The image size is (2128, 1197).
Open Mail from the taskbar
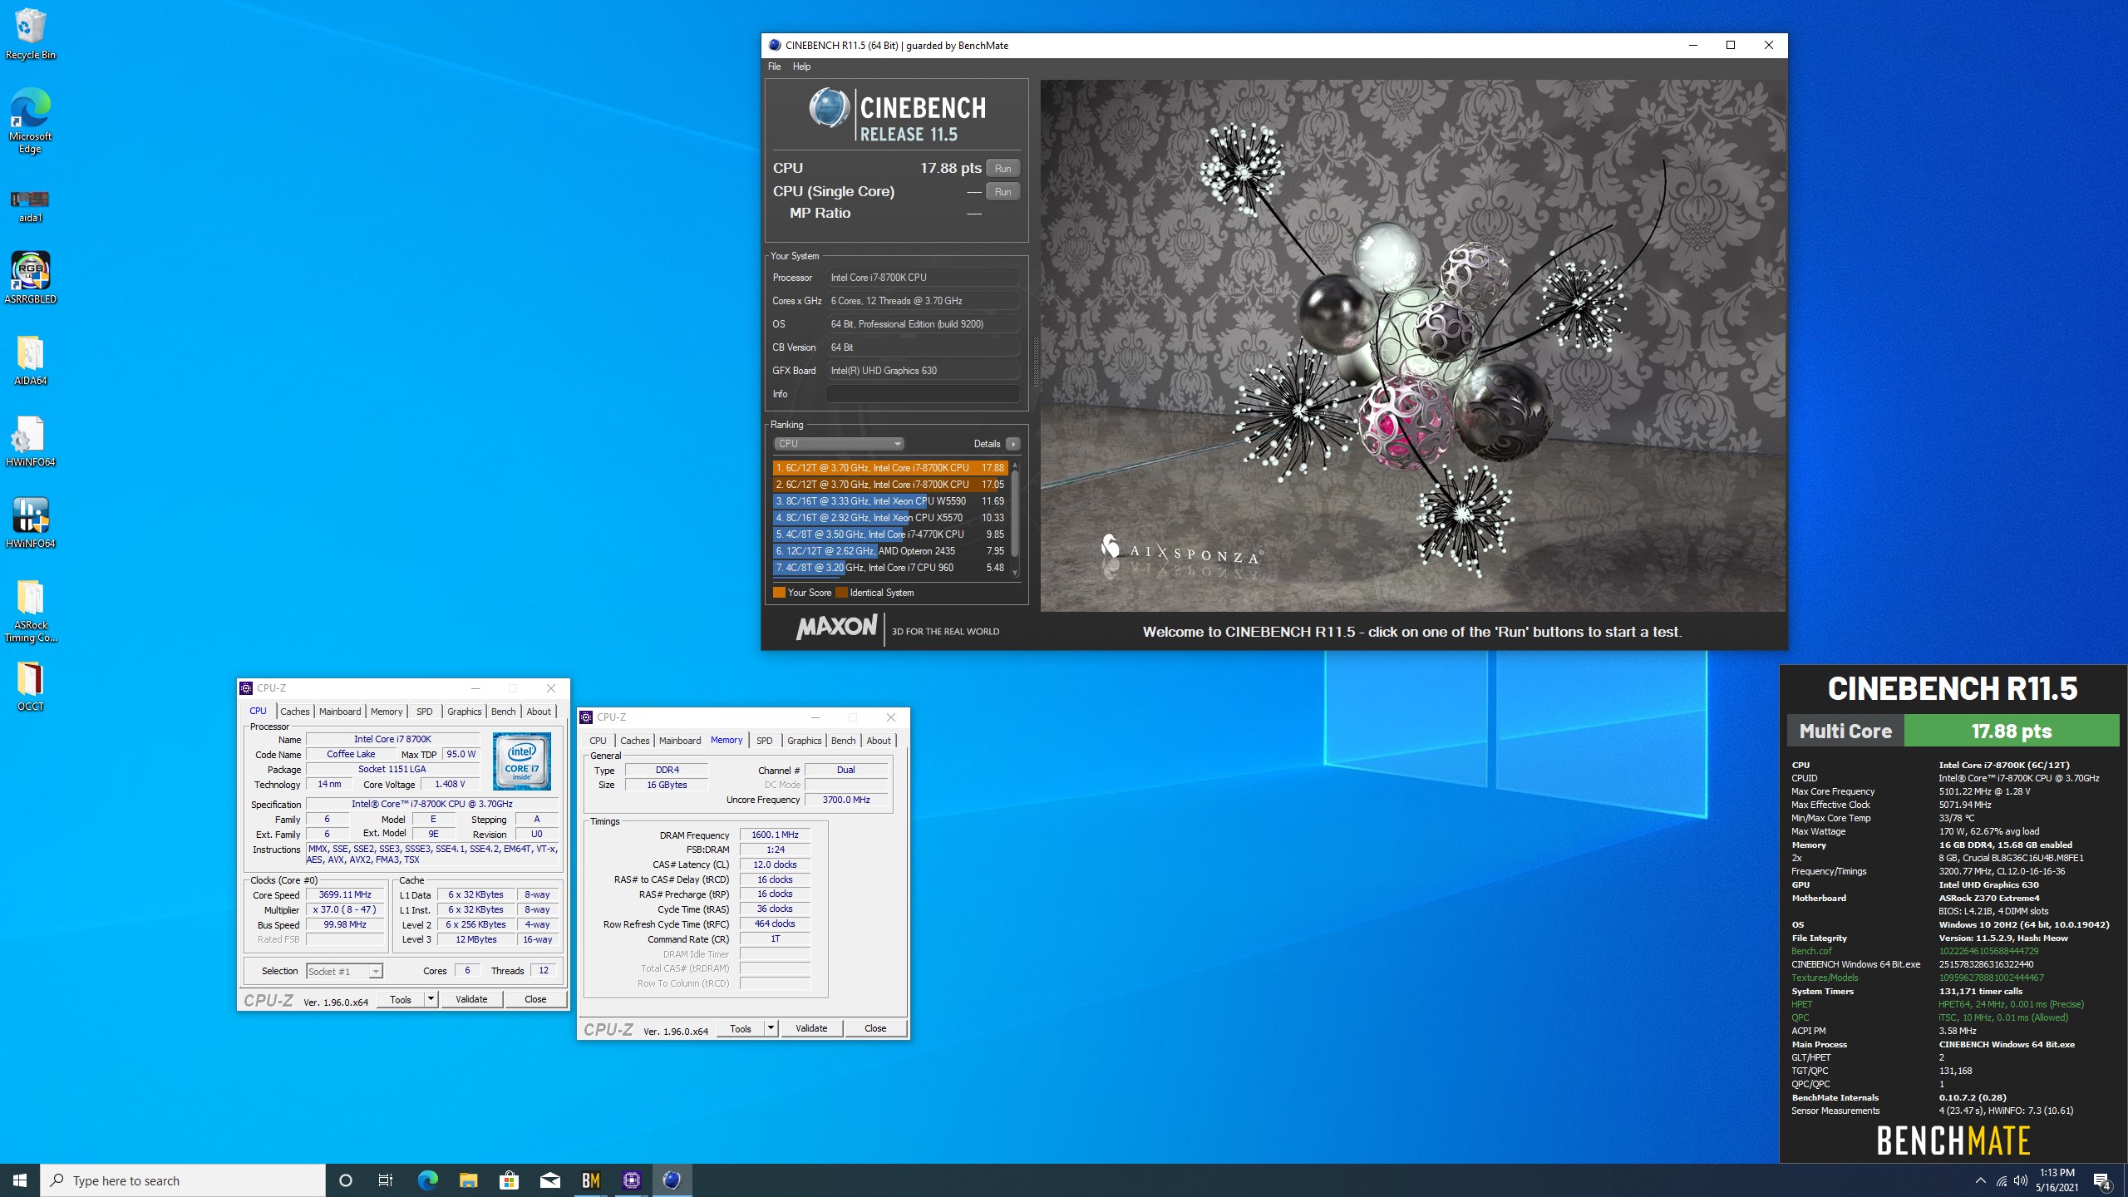tap(549, 1180)
